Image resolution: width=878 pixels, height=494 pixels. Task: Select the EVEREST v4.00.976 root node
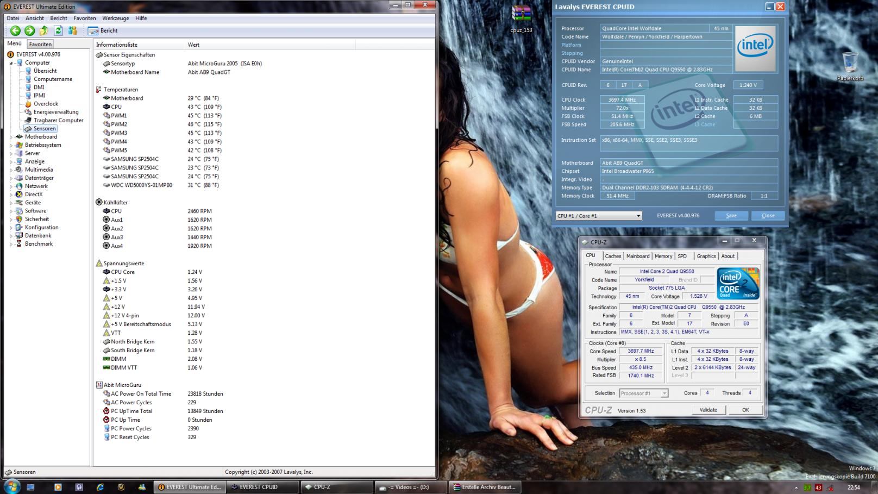[38, 54]
